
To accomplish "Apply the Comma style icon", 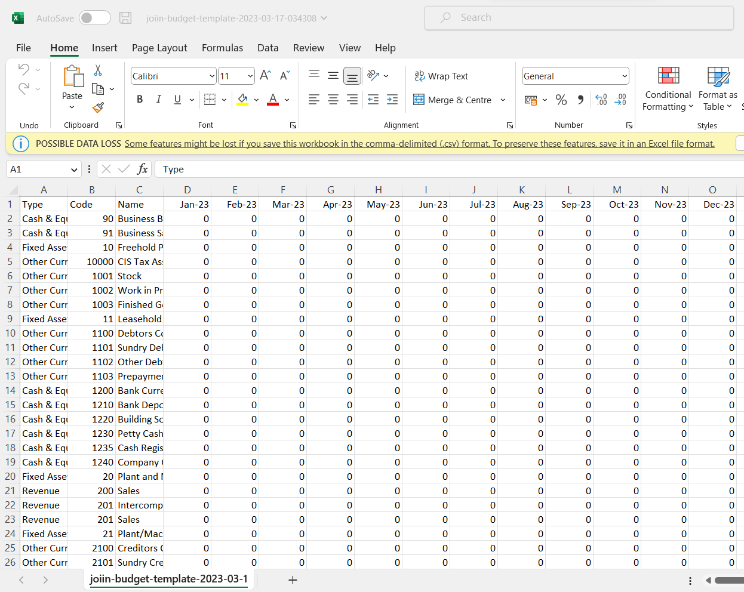I will [x=580, y=100].
